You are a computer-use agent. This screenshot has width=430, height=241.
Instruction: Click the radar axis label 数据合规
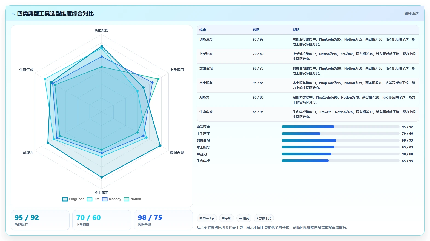pos(177,153)
